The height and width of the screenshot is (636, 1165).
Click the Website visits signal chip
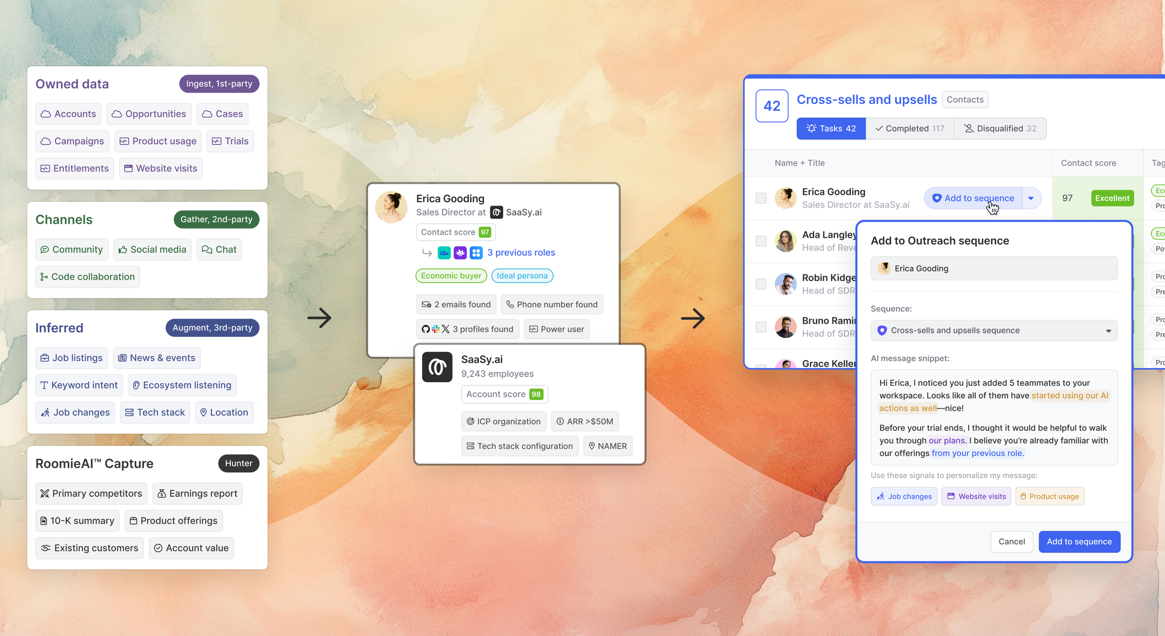(x=976, y=496)
